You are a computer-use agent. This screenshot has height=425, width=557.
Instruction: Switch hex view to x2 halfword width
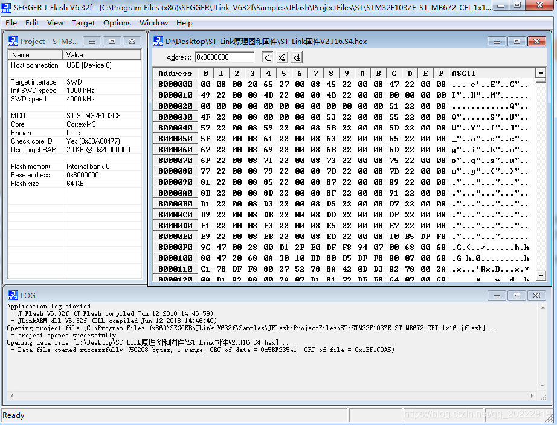(x=282, y=57)
